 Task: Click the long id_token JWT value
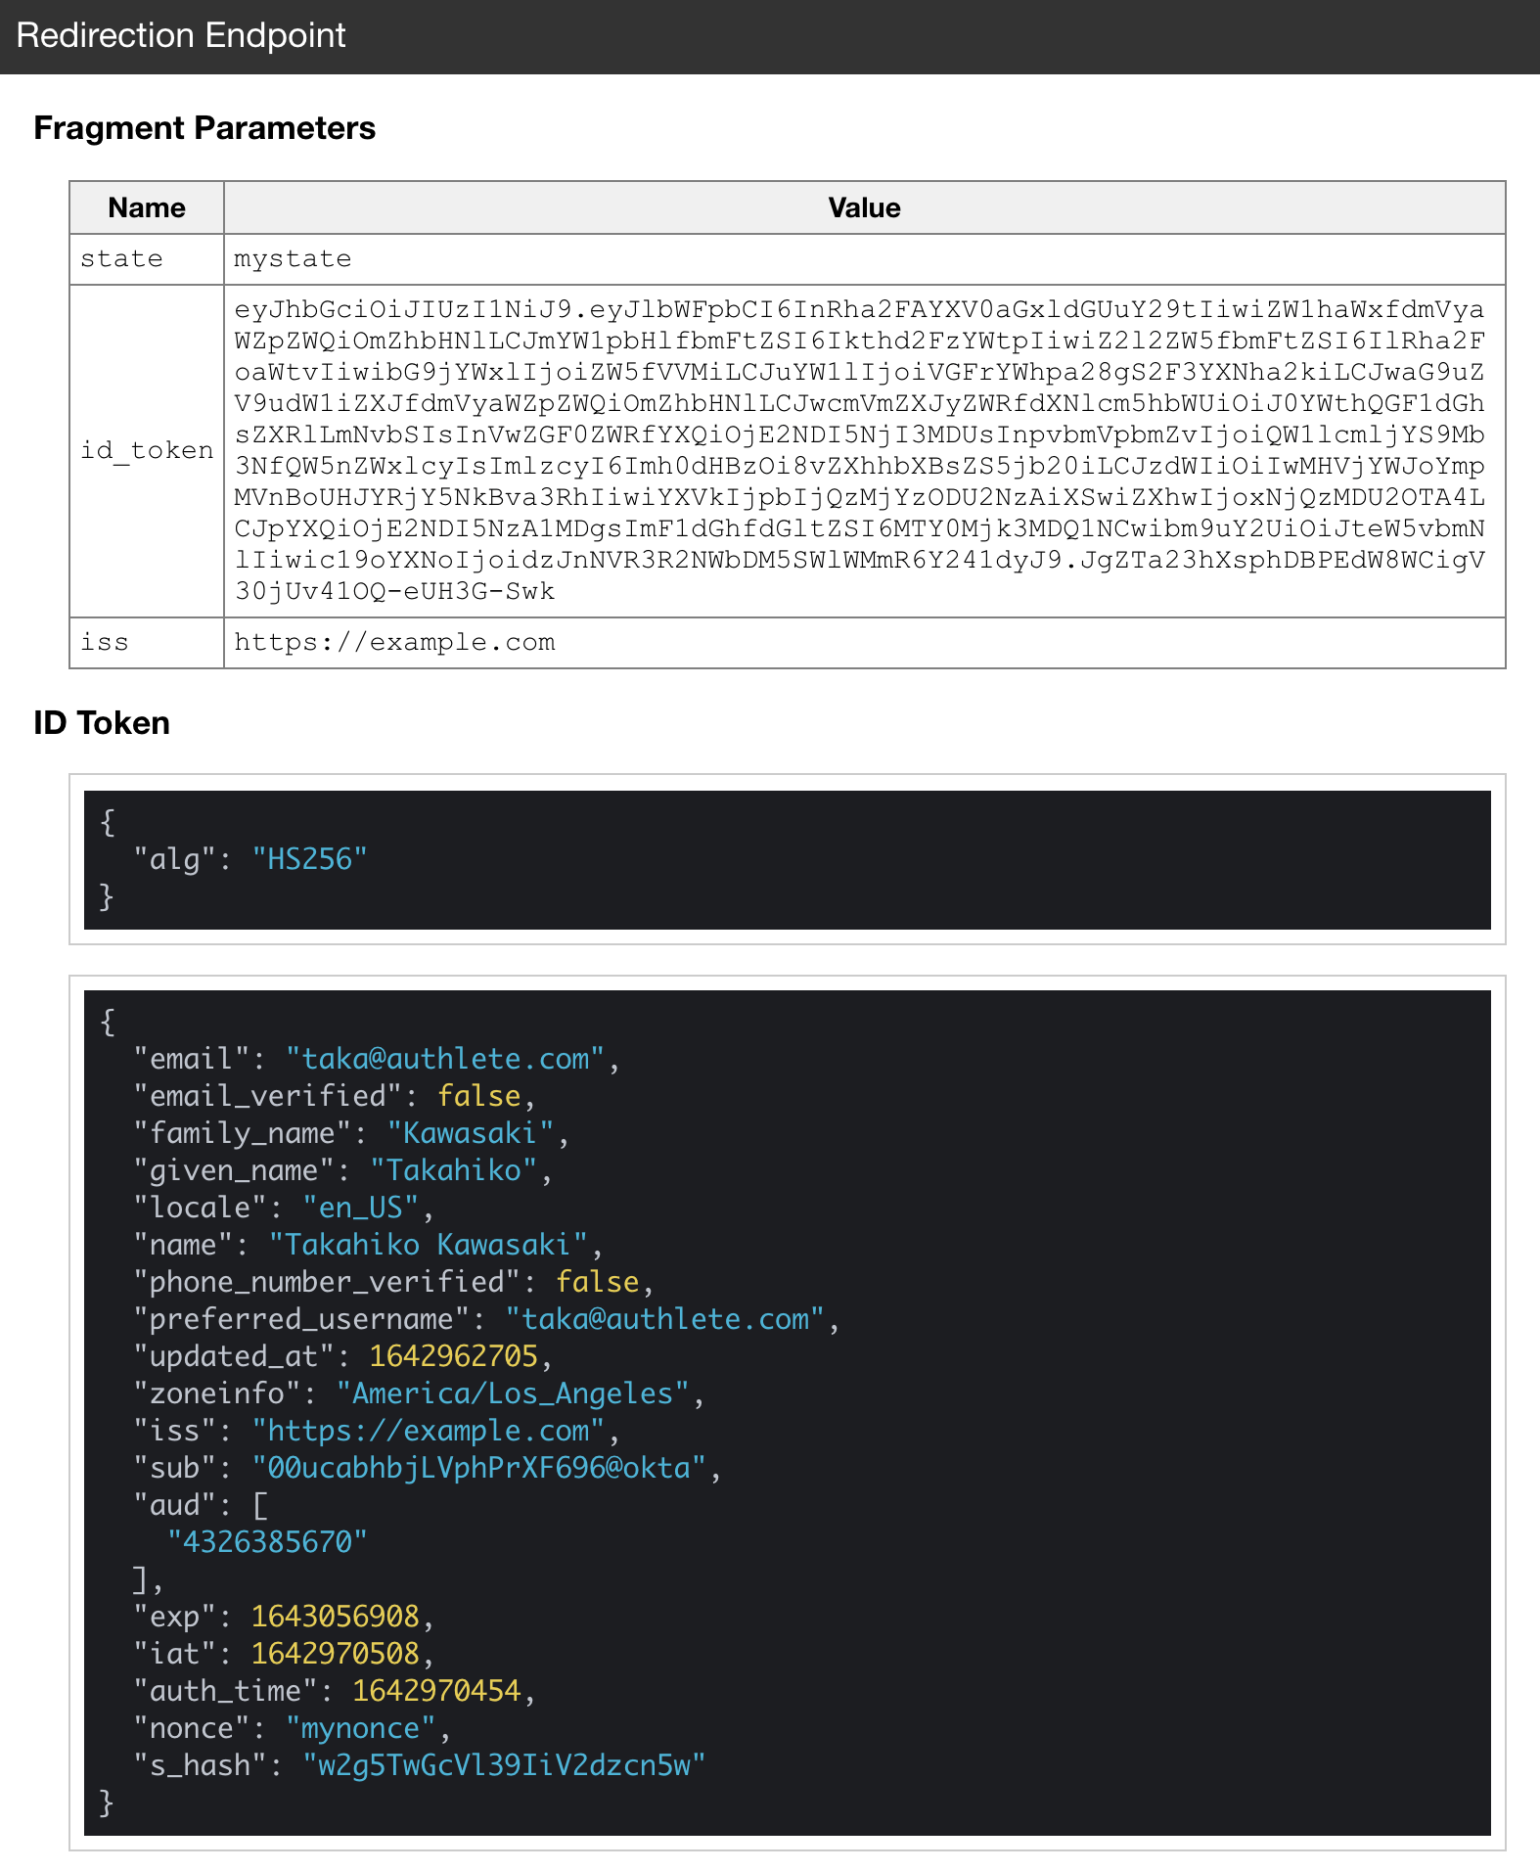point(860,451)
